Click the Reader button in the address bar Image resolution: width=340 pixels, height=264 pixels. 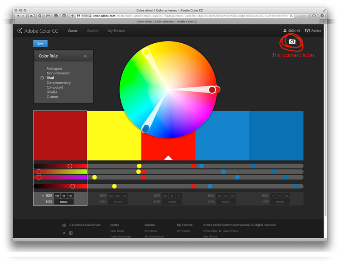pos(301,16)
